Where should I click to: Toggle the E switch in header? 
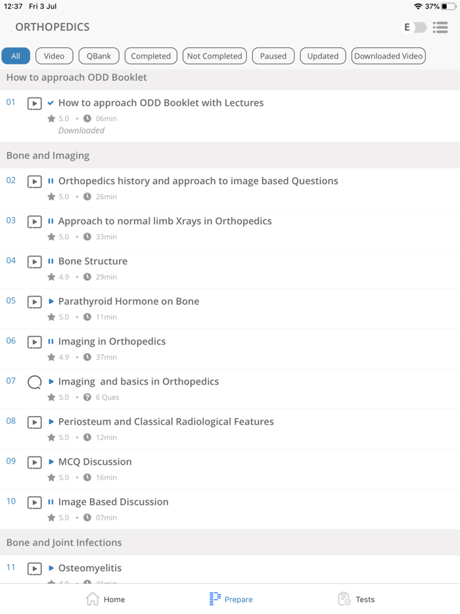click(x=414, y=27)
